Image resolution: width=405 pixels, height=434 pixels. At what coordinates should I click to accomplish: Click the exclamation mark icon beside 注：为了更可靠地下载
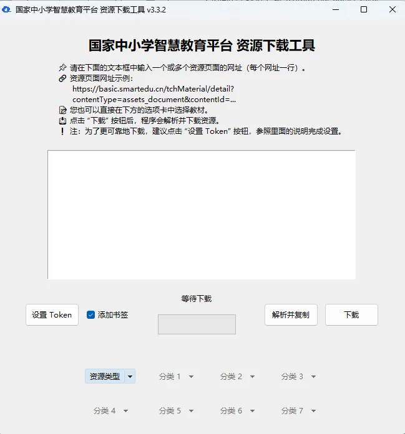click(x=62, y=131)
